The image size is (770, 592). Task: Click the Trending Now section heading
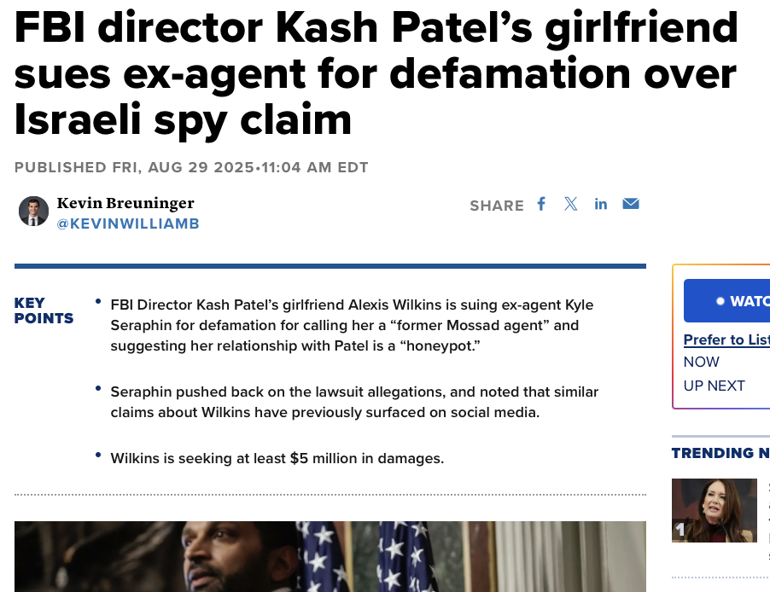720,453
